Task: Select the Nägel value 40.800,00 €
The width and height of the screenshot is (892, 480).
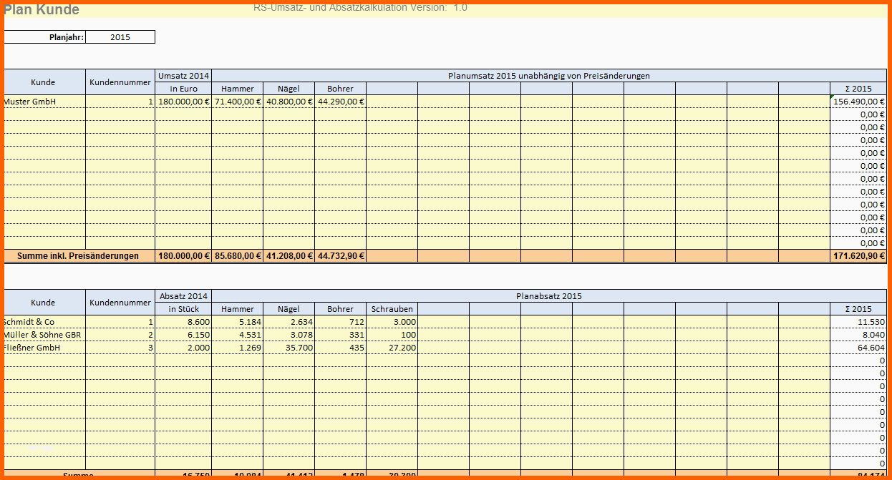Action: point(289,102)
